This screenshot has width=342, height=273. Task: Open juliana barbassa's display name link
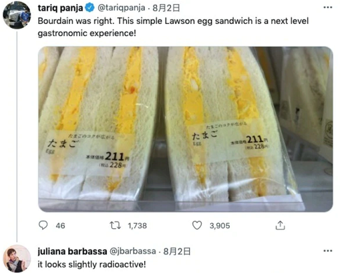pyautogui.click(x=72, y=251)
